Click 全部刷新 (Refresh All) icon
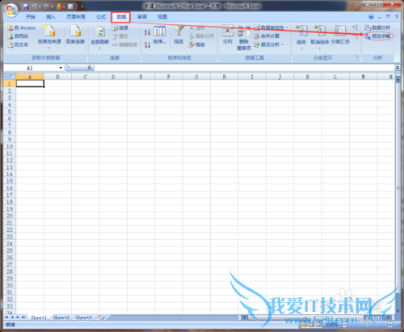Viewport: 404px width, 332px height. point(100,32)
